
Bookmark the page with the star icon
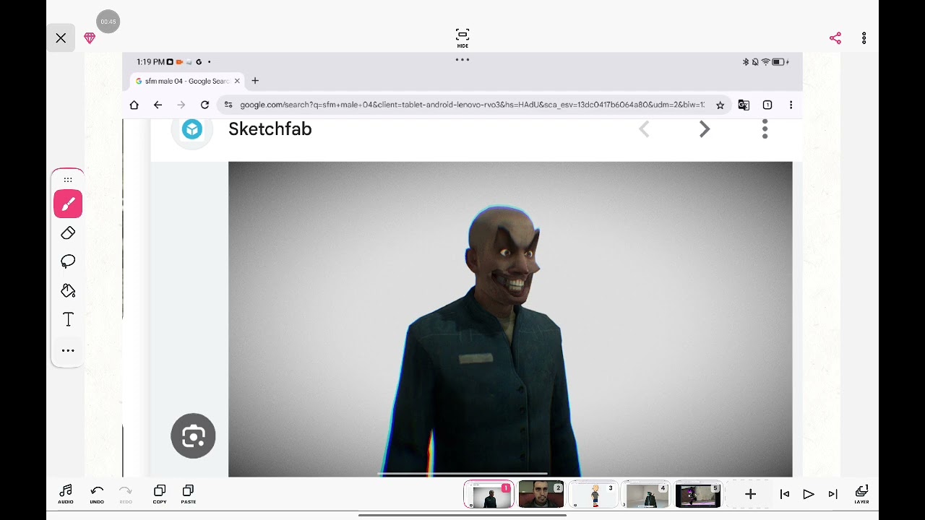(720, 105)
